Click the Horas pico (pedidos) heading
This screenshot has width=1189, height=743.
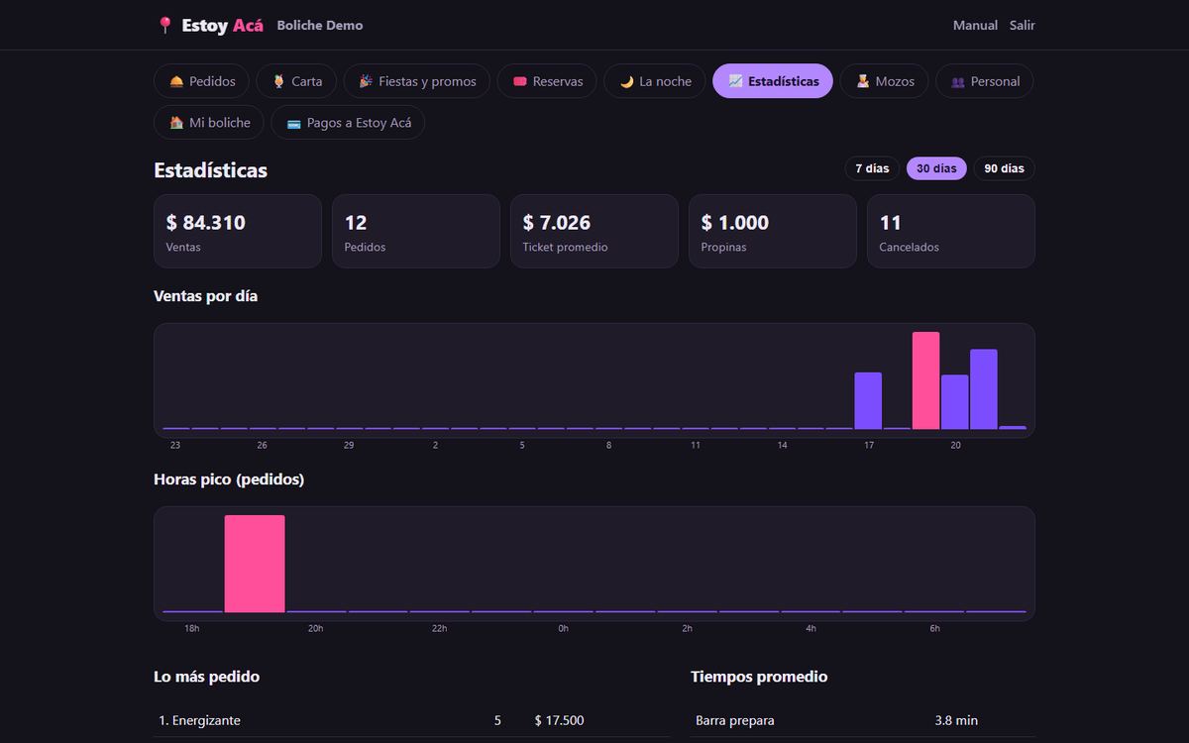pos(229,479)
